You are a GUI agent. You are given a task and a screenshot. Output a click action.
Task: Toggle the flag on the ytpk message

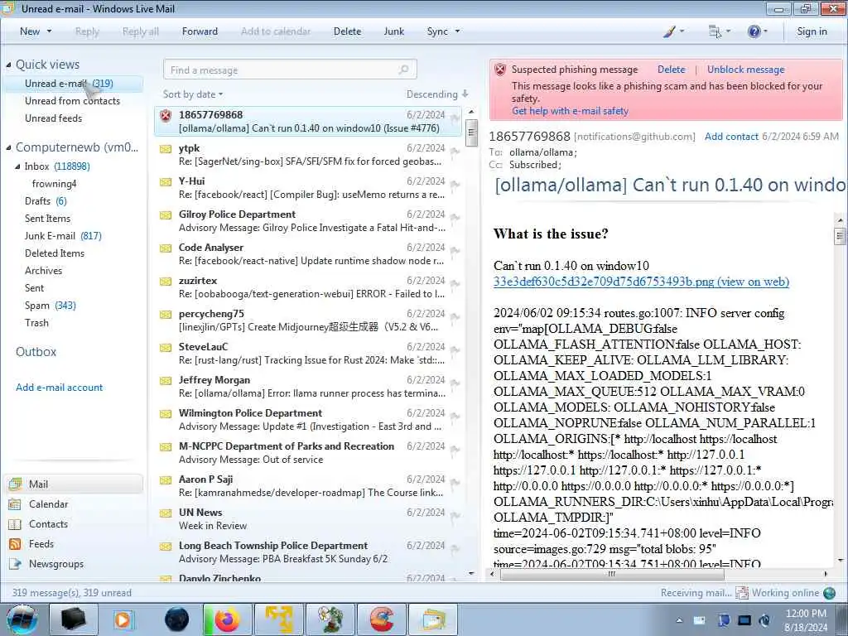[x=455, y=152]
